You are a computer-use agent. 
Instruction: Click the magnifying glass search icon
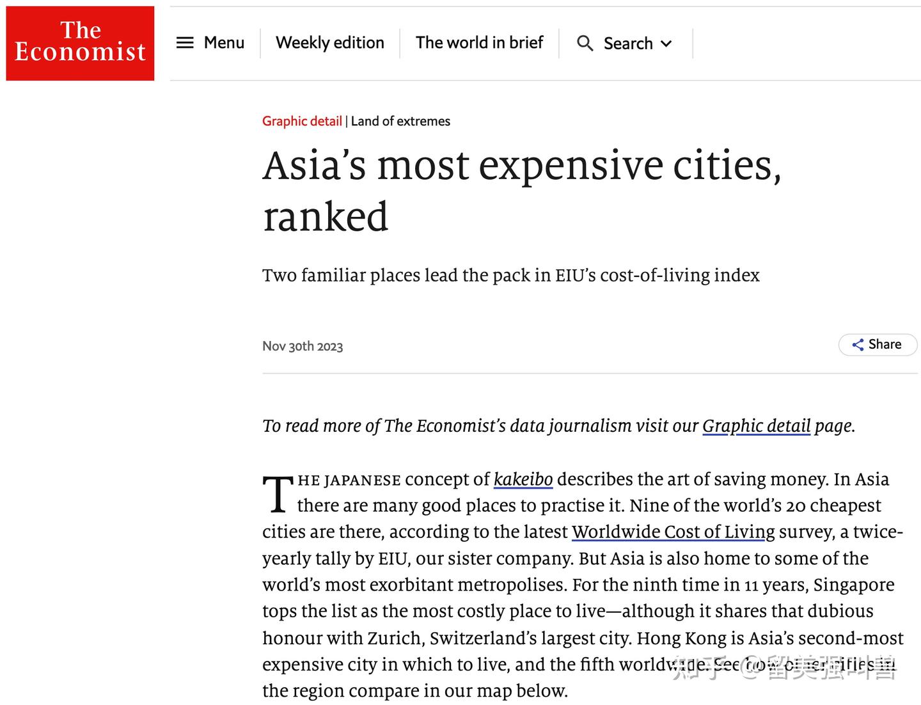[586, 44]
